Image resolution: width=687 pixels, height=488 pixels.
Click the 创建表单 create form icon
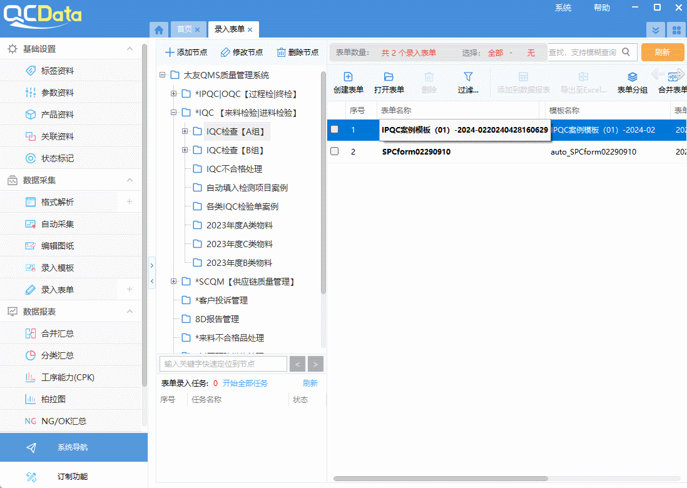coord(348,77)
